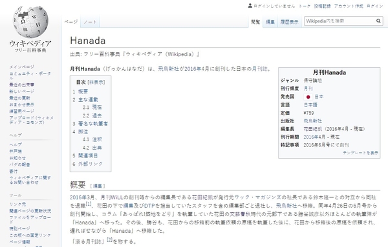Jump to contents item 4.2 出典
Image resolution: width=388 pixels, height=247 pixels.
click(x=92, y=148)
